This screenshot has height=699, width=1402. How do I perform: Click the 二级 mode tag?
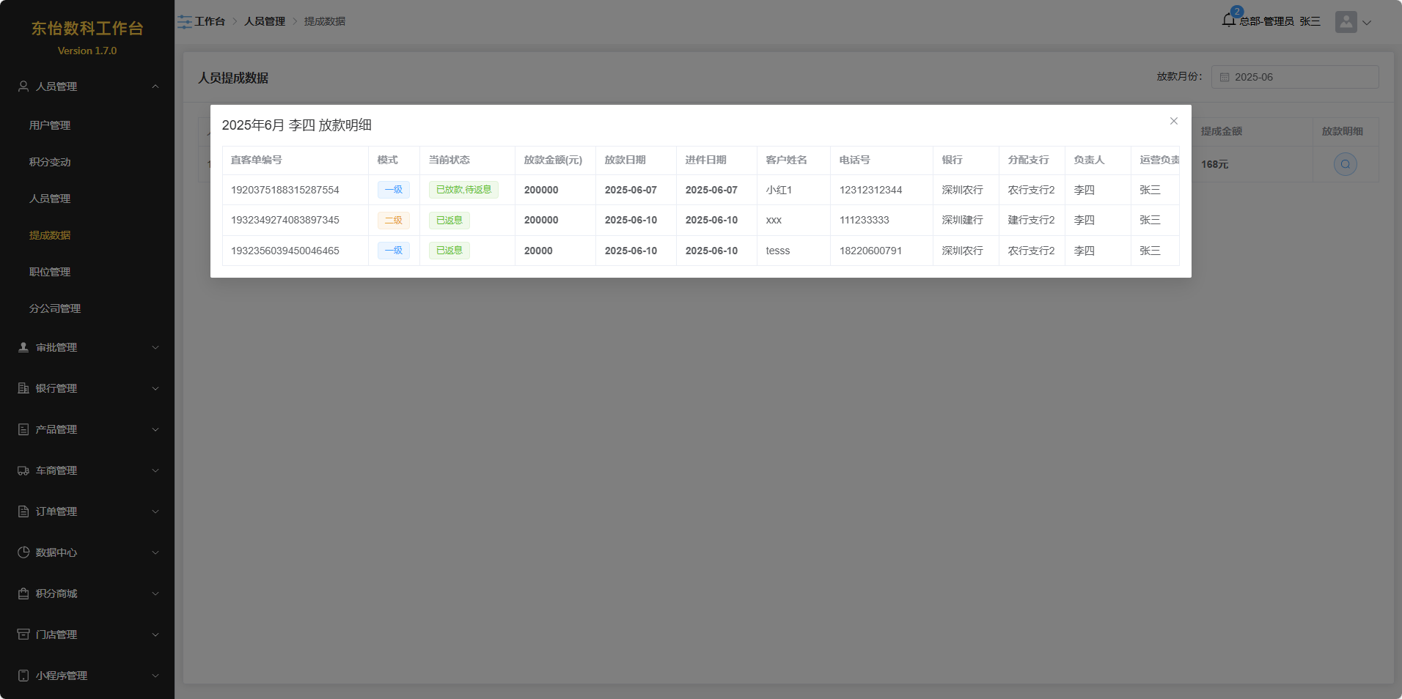coord(394,221)
